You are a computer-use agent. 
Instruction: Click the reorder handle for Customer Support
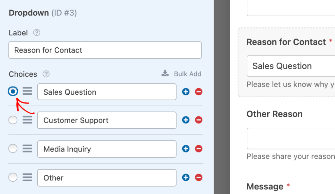(x=27, y=120)
